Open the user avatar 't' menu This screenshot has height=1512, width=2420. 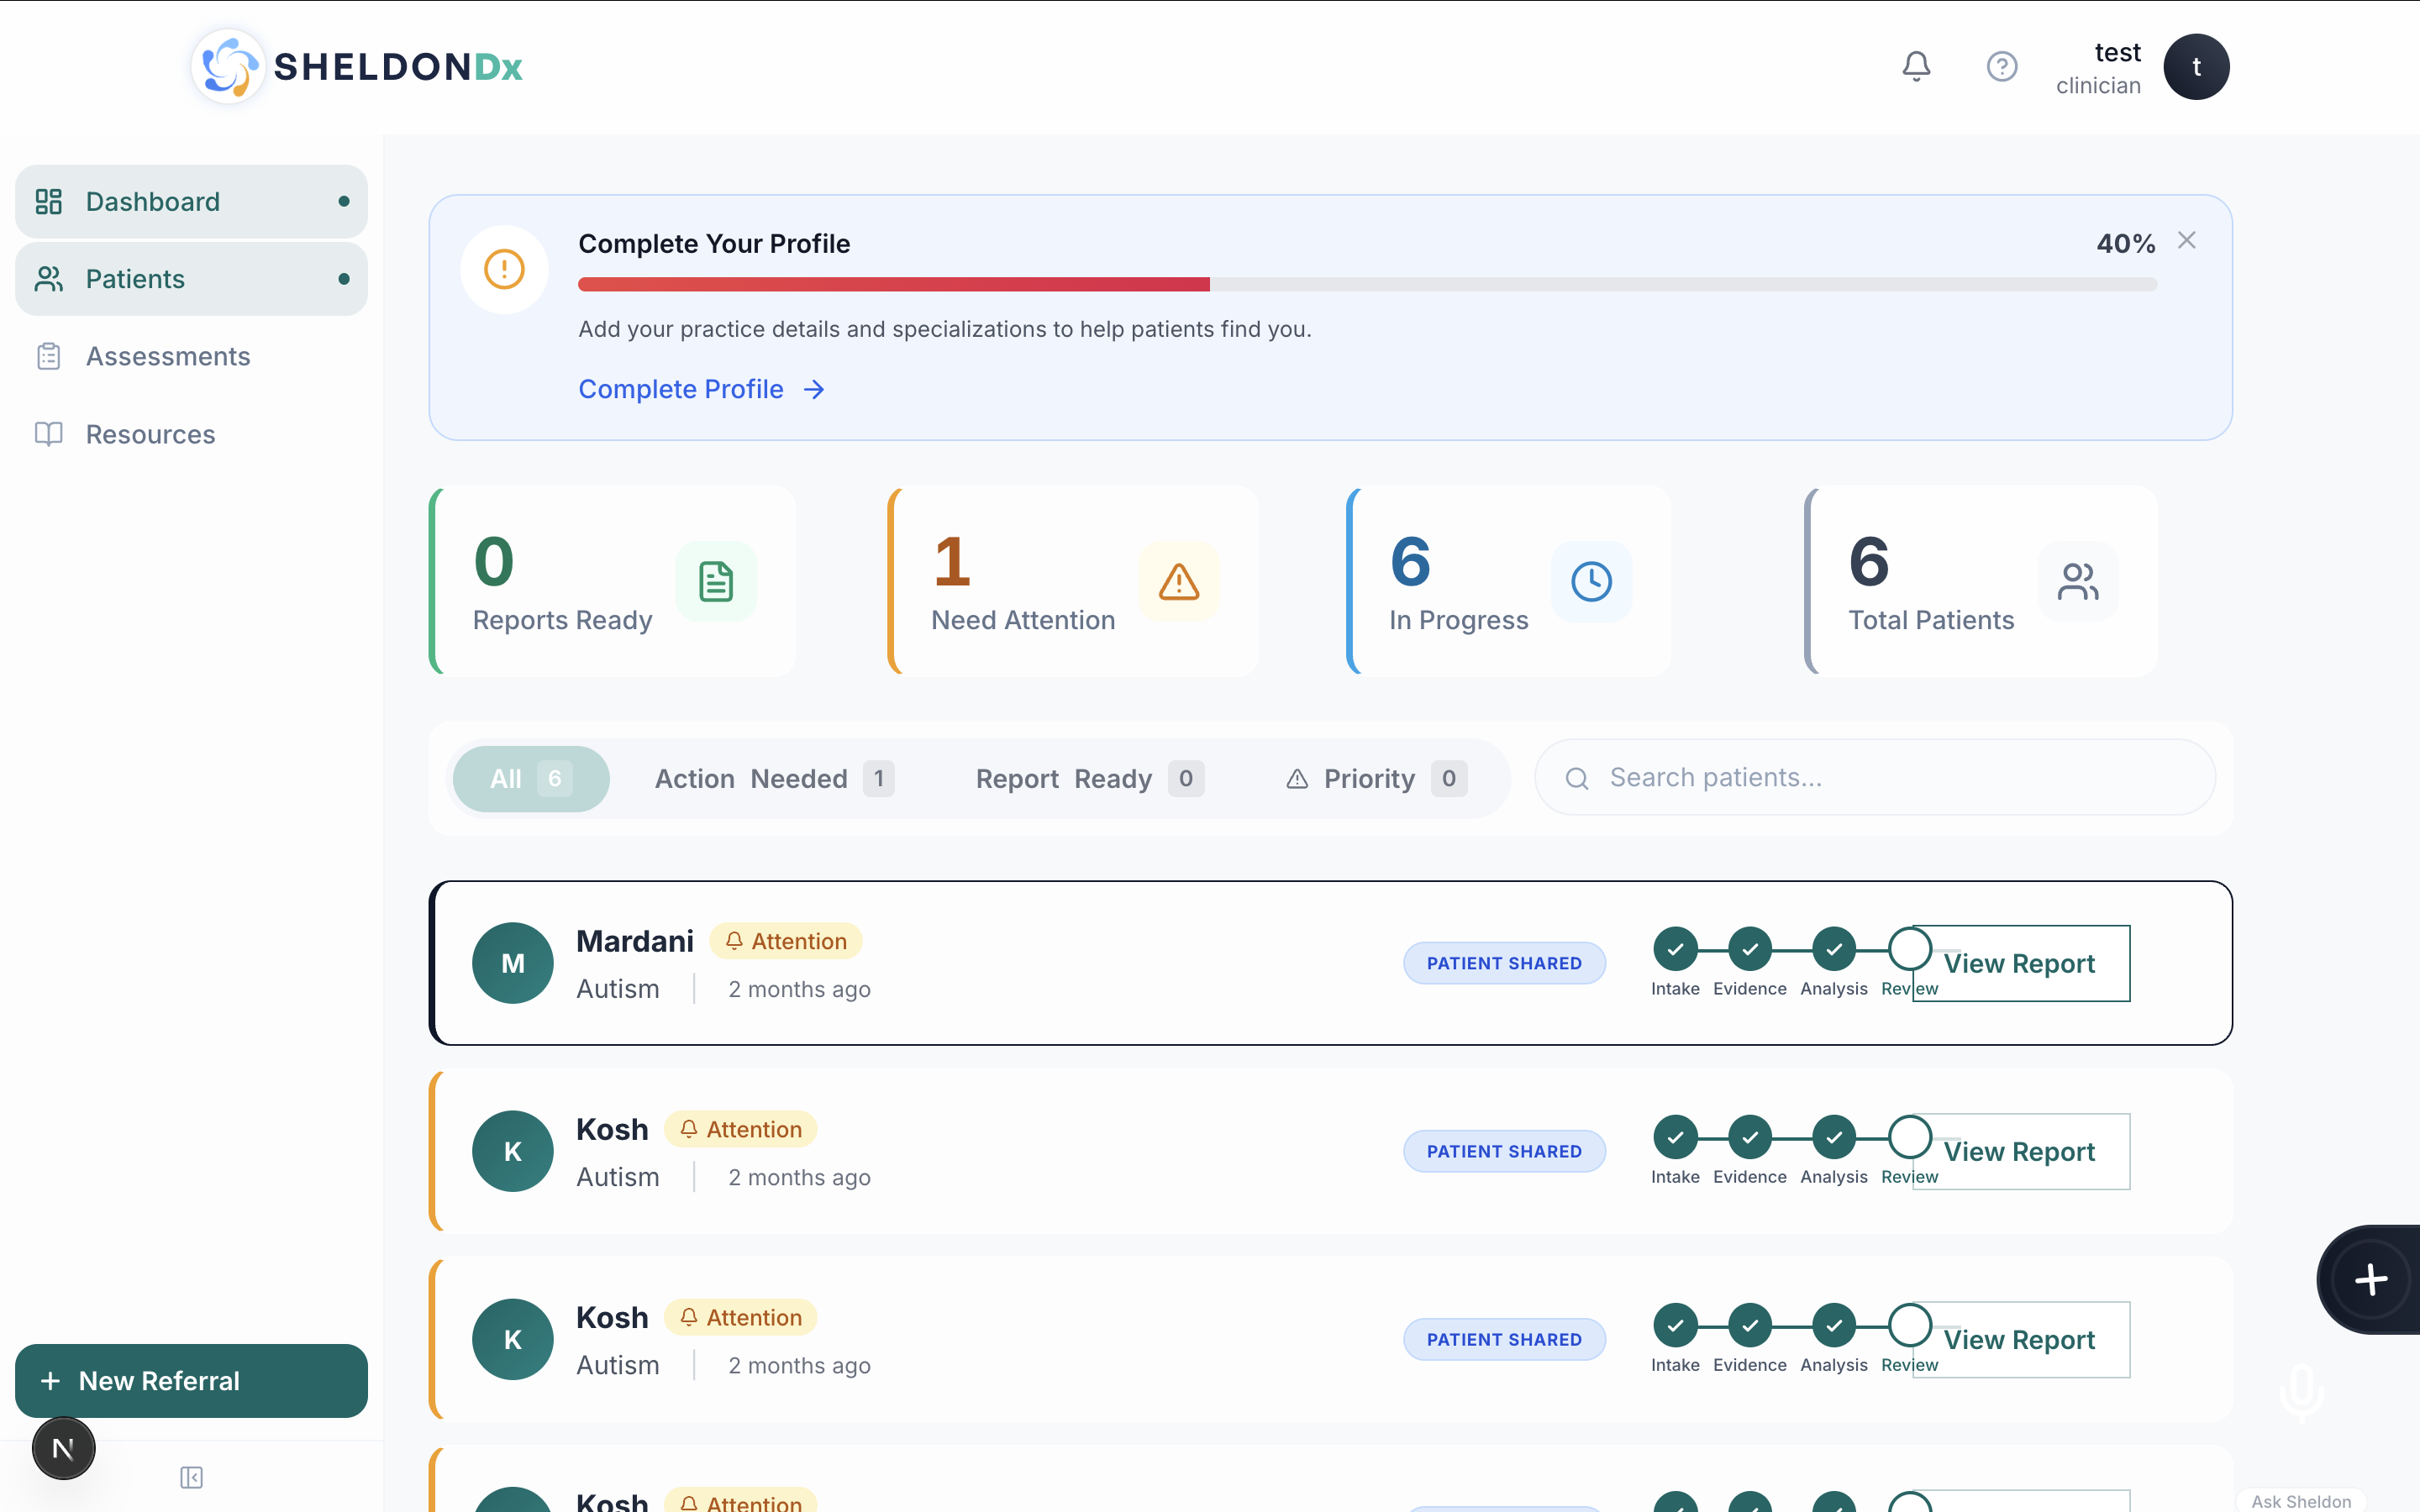[2196, 66]
